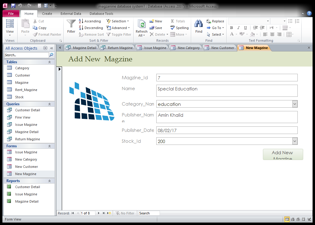Create new blank record in navigation bar

click(x=109, y=213)
